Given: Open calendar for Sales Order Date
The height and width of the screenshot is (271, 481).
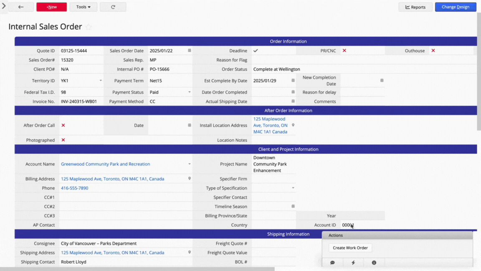Looking at the screenshot, I should 190,51.
